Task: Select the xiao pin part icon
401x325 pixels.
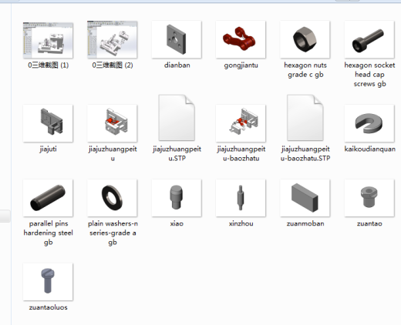Action: click(x=177, y=198)
